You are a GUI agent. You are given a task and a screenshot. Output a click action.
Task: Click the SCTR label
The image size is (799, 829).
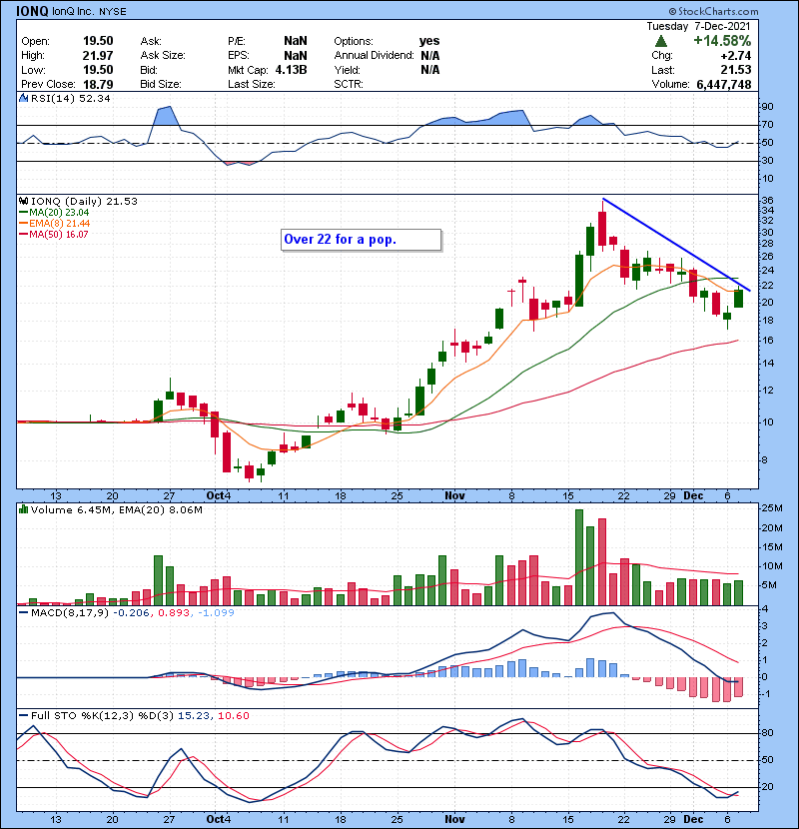[349, 84]
